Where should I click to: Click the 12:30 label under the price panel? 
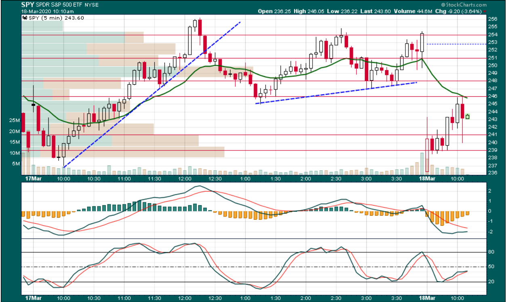click(214, 178)
